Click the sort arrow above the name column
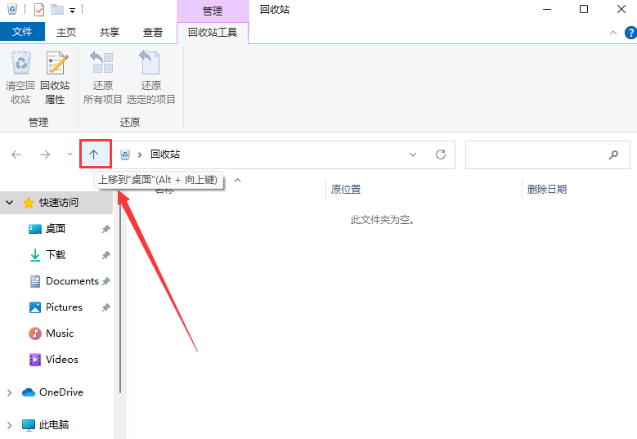 [x=238, y=180]
